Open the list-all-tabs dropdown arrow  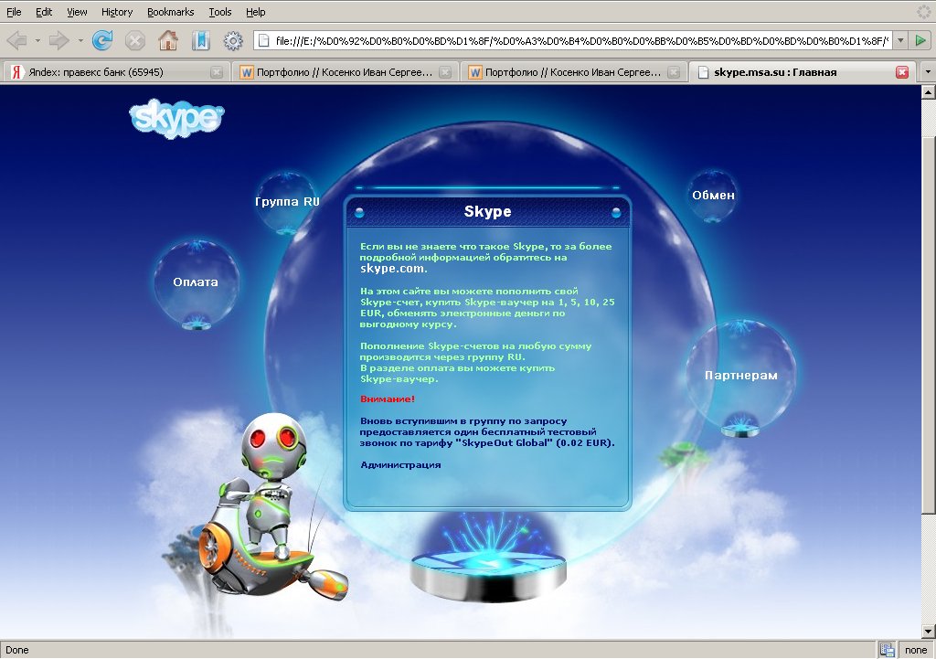point(927,72)
